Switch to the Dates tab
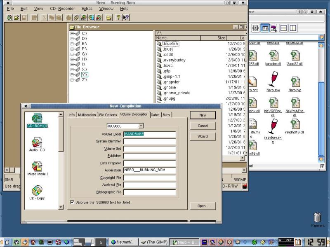Screen dimensions: 330x247 (x=155, y=115)
